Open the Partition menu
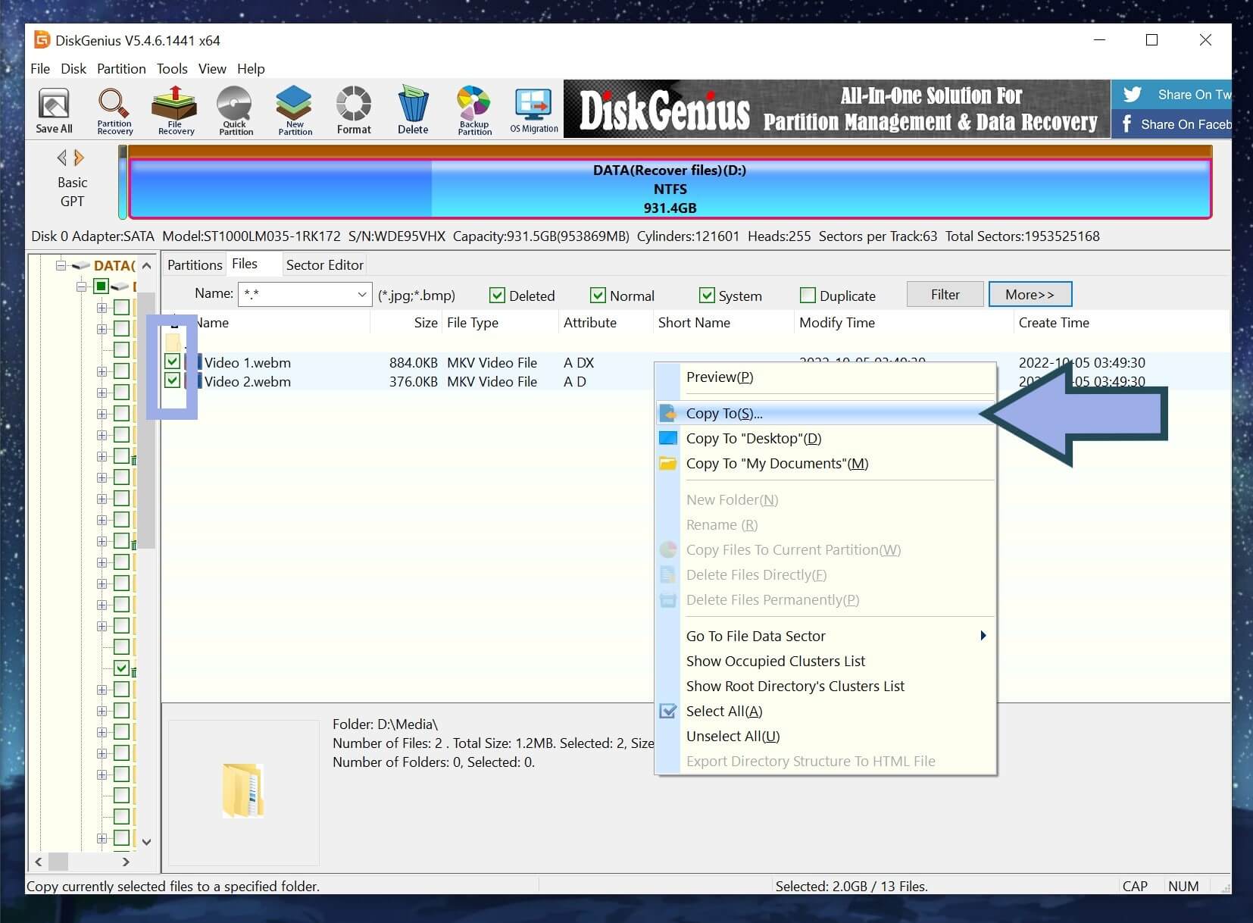The height and width of the screenshot is (923, 1253). pos(121,69)
